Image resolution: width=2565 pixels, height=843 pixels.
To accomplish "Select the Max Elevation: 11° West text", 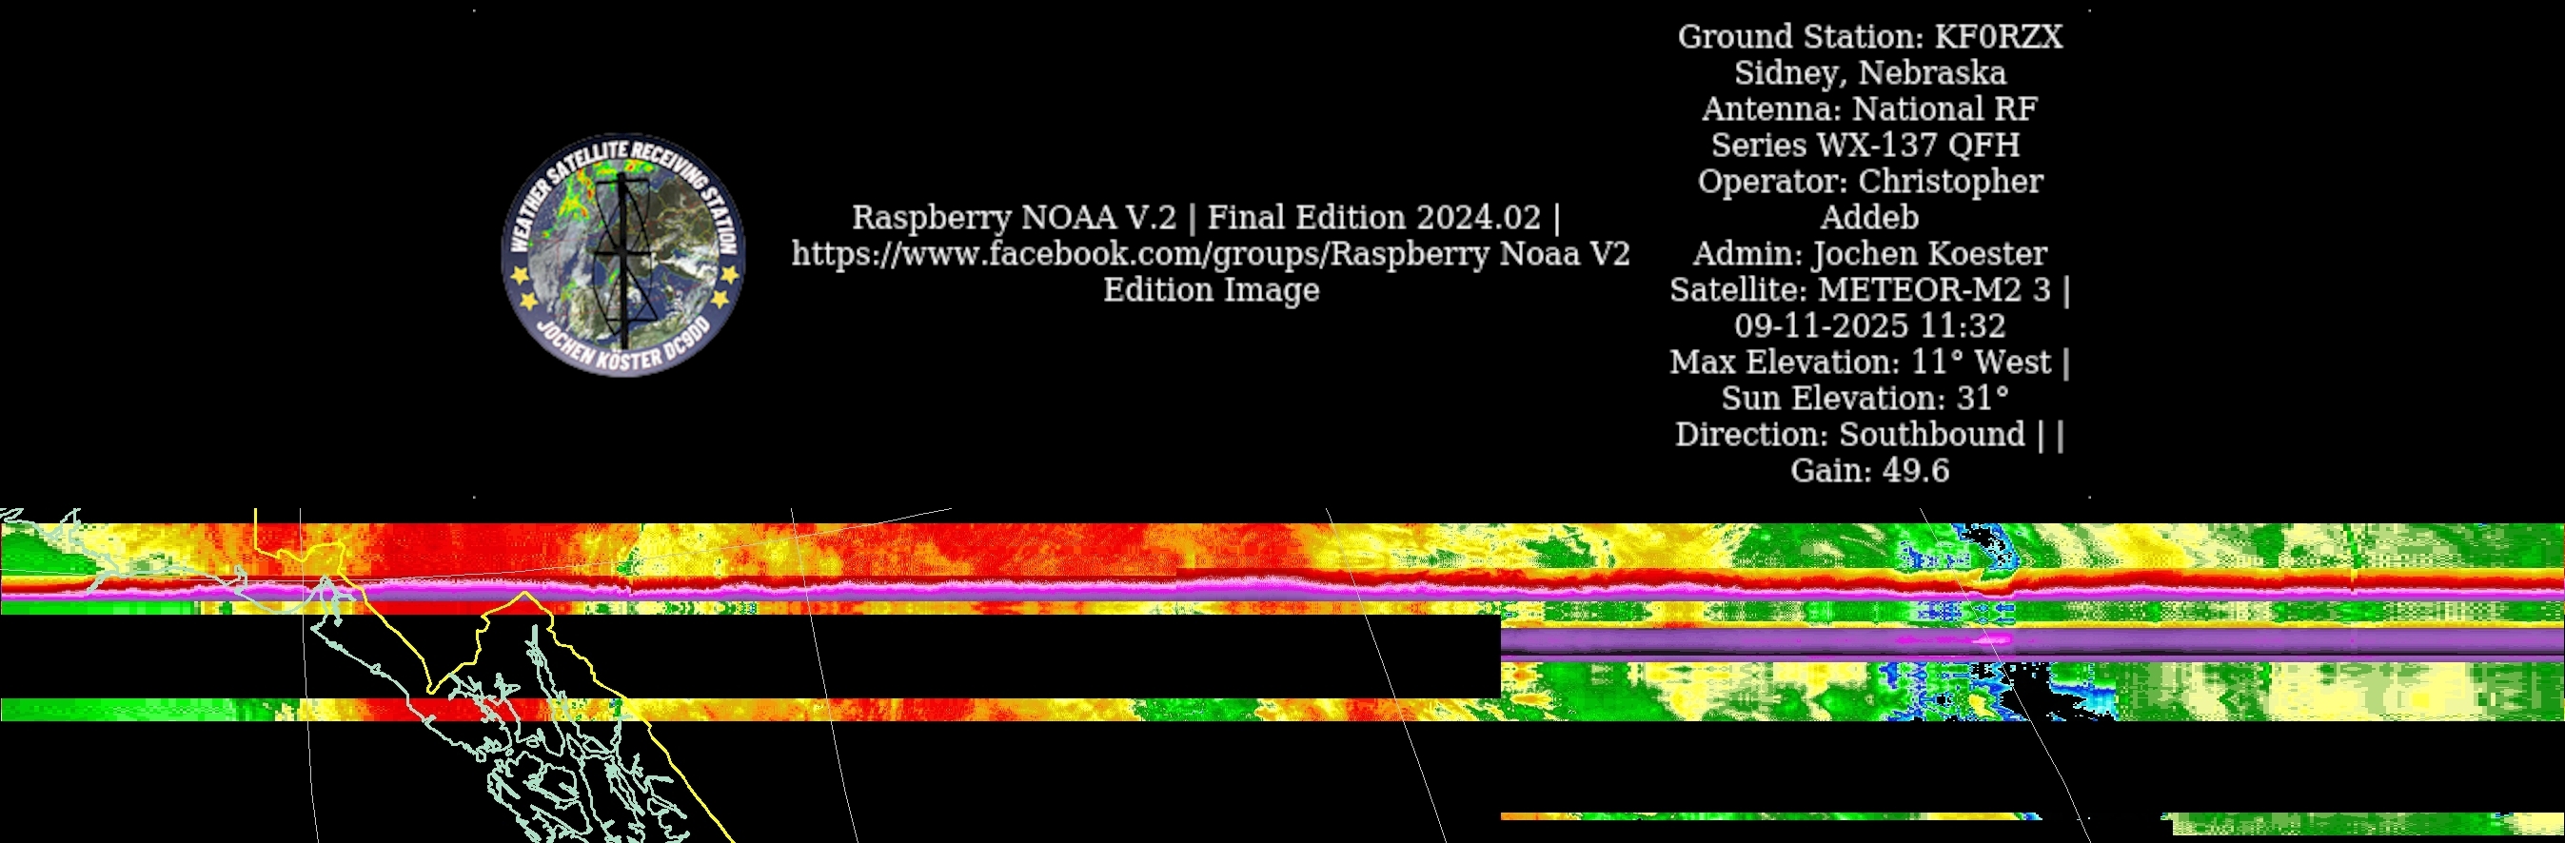I will click(x=1859, y=363).
